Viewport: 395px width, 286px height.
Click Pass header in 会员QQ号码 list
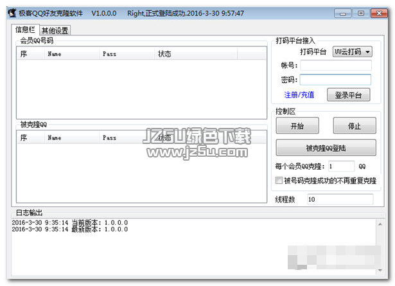(x=127, y=54)
